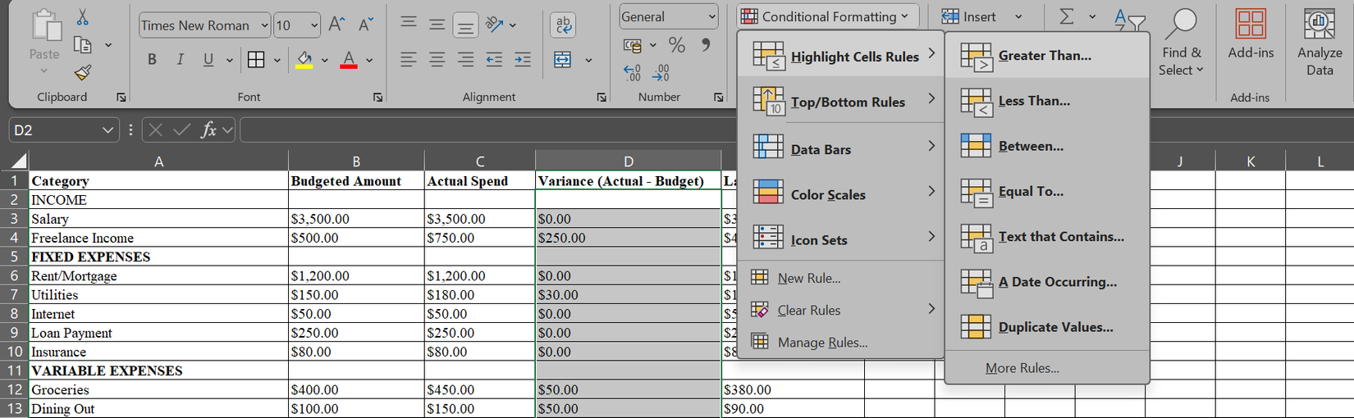Viewport: 1354px width, 418px height.
Task: Open the Top/Bottom Rules submenu
Action: point(841,102)
